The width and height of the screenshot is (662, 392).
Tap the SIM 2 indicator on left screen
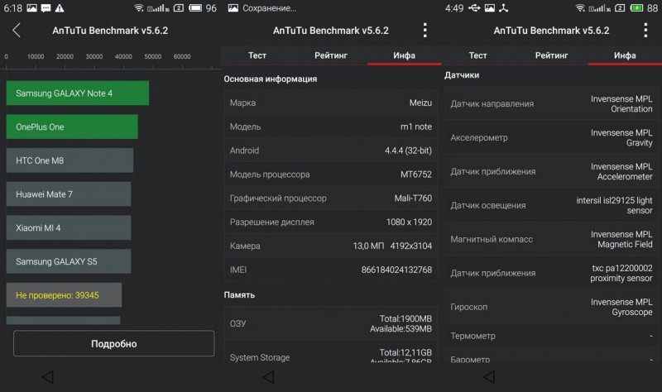(179, 8)
